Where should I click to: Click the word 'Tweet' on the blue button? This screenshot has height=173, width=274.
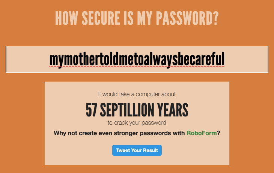click(x=123, y=151)
